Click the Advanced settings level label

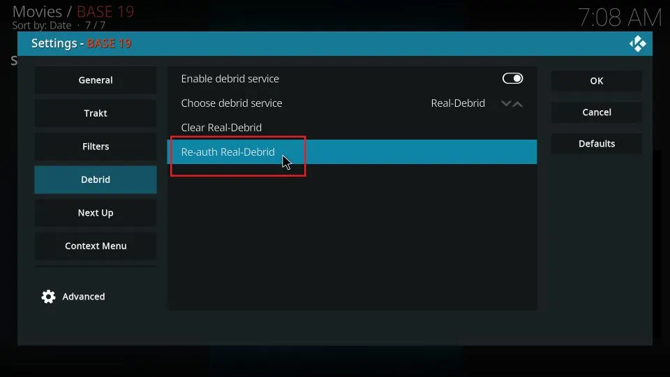pyautogui.click(x=83, y=297)
